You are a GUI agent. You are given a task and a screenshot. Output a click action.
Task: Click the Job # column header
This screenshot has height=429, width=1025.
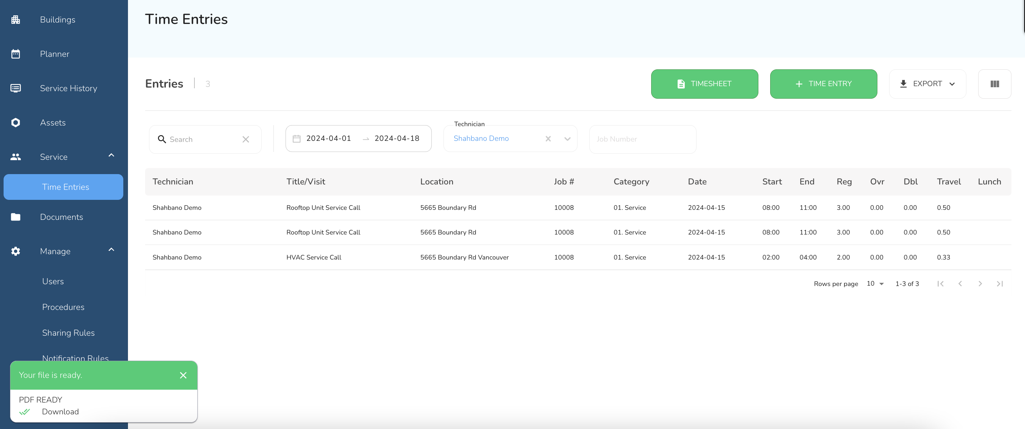point(564,182)
